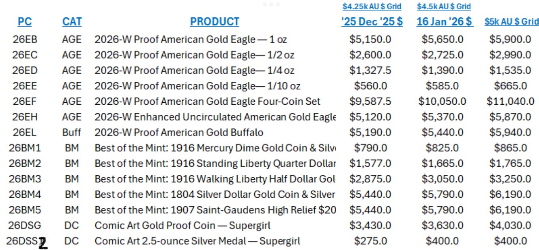Select the $275.0 price cell
The width and height of the screenshot is (539, 250).
coord(370,241)
